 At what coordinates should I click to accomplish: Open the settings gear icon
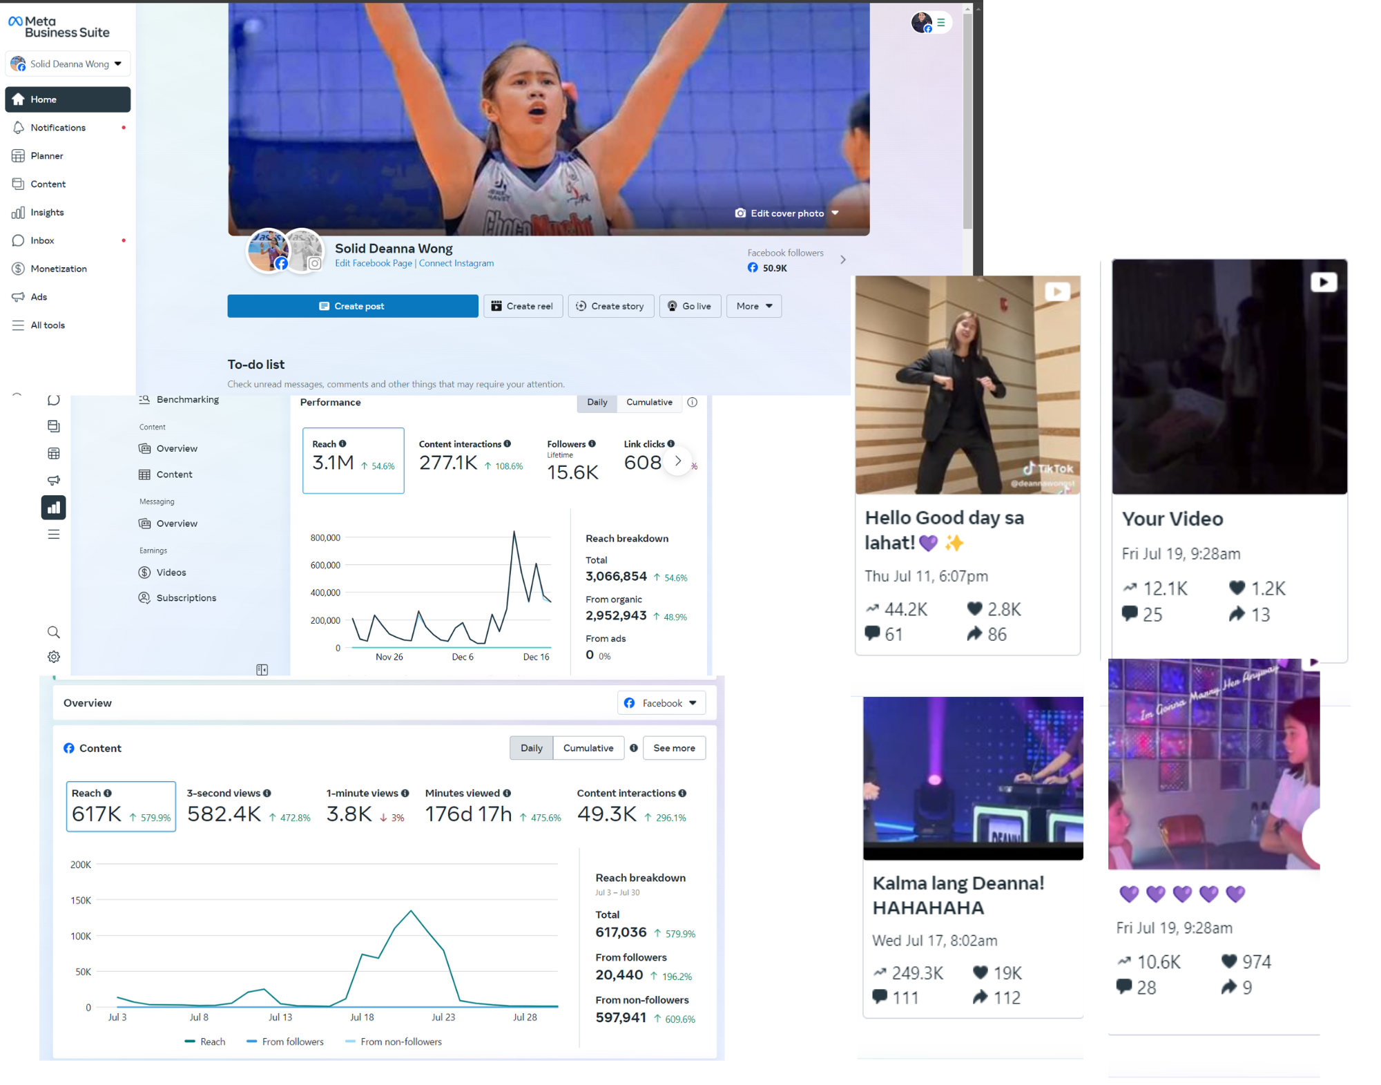coord(54,657)
